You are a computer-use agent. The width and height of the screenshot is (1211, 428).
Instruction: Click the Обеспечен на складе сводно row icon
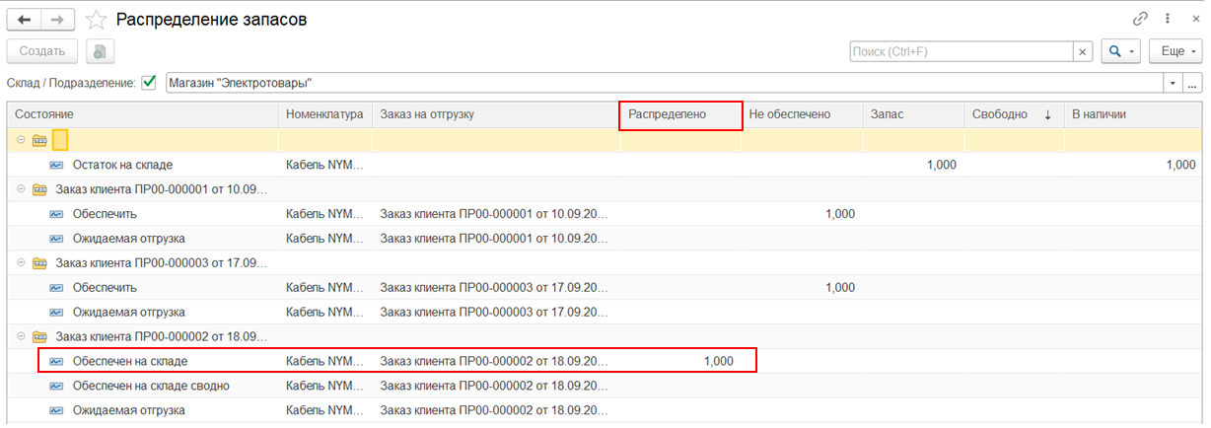(x=56, y=386)
